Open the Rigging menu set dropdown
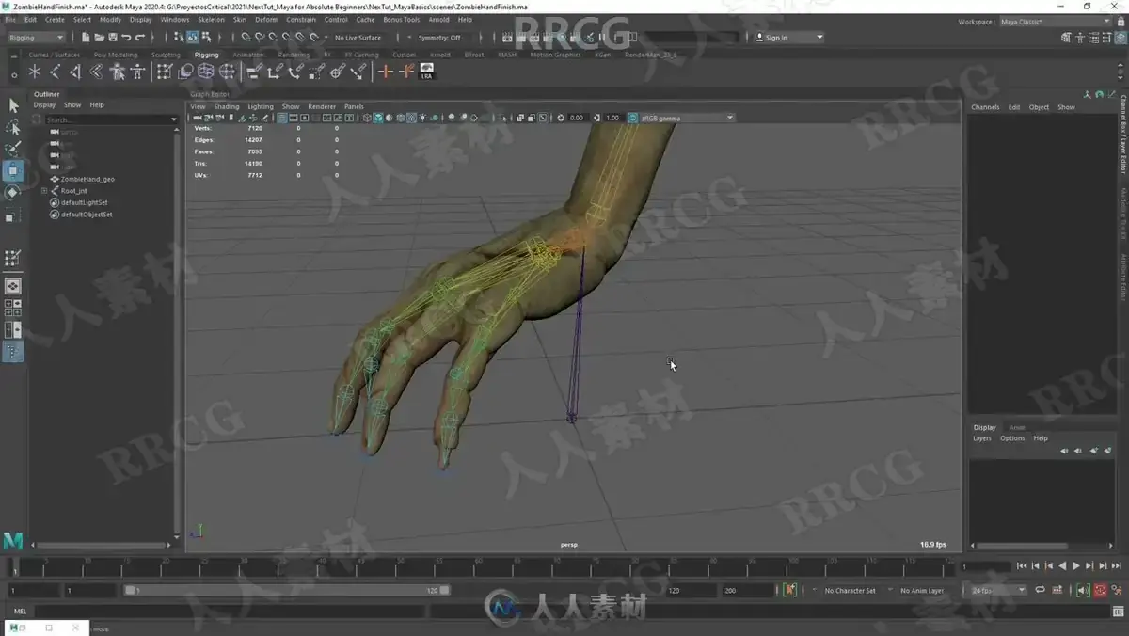Screen dimensions: 1129x636 (x=36, y=38)
